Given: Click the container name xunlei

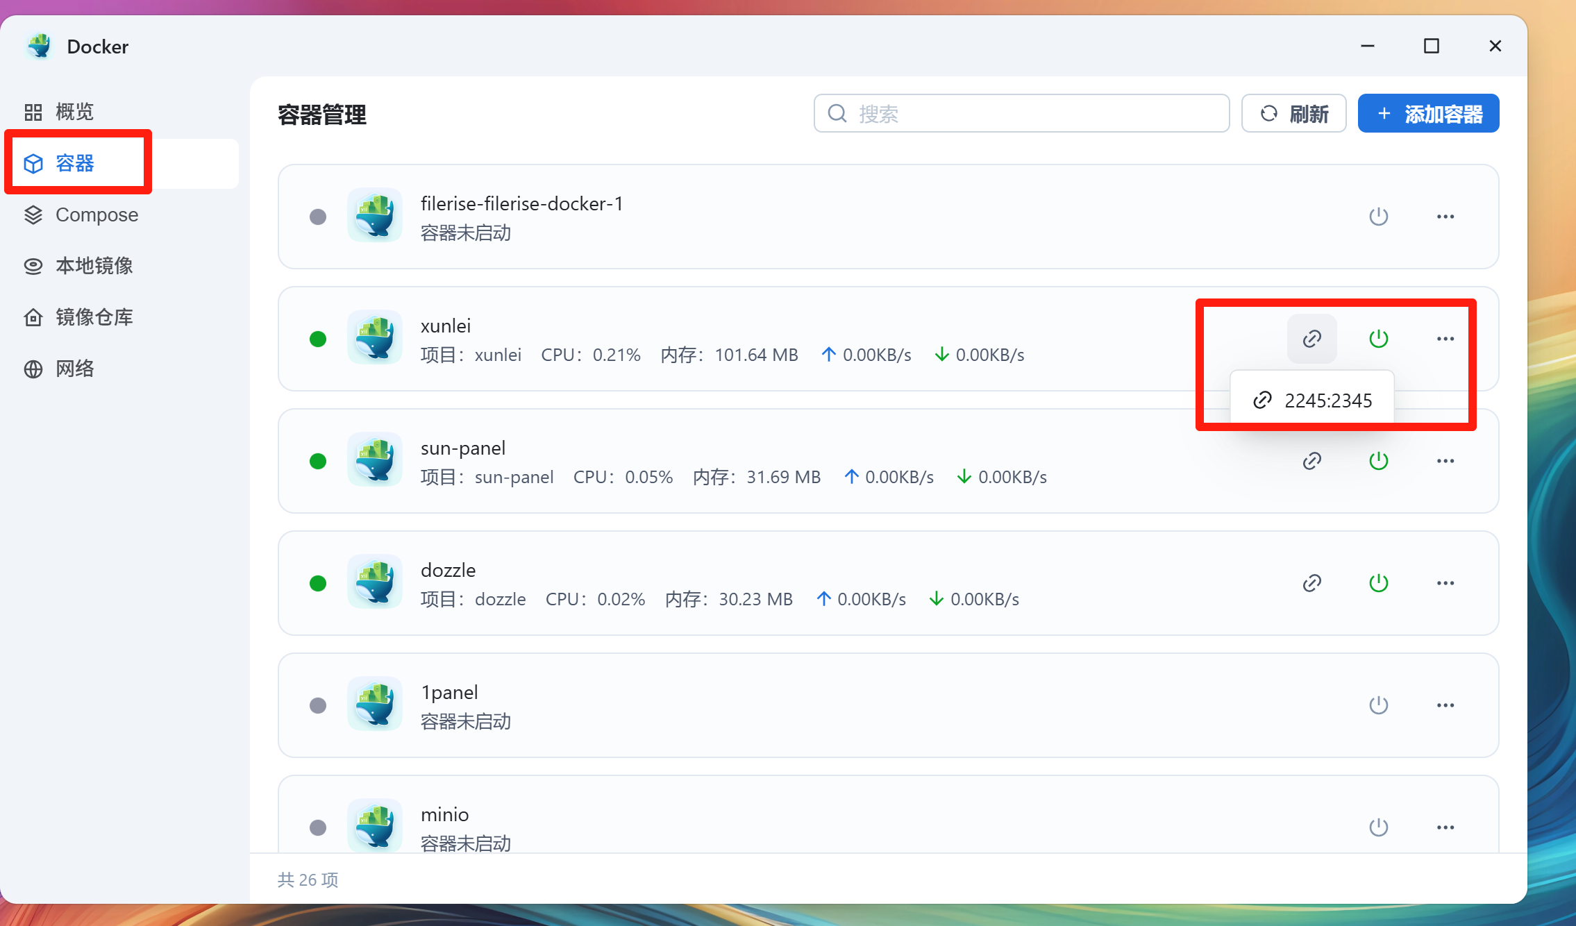Looking at the screenshot, I should point(446,326).
